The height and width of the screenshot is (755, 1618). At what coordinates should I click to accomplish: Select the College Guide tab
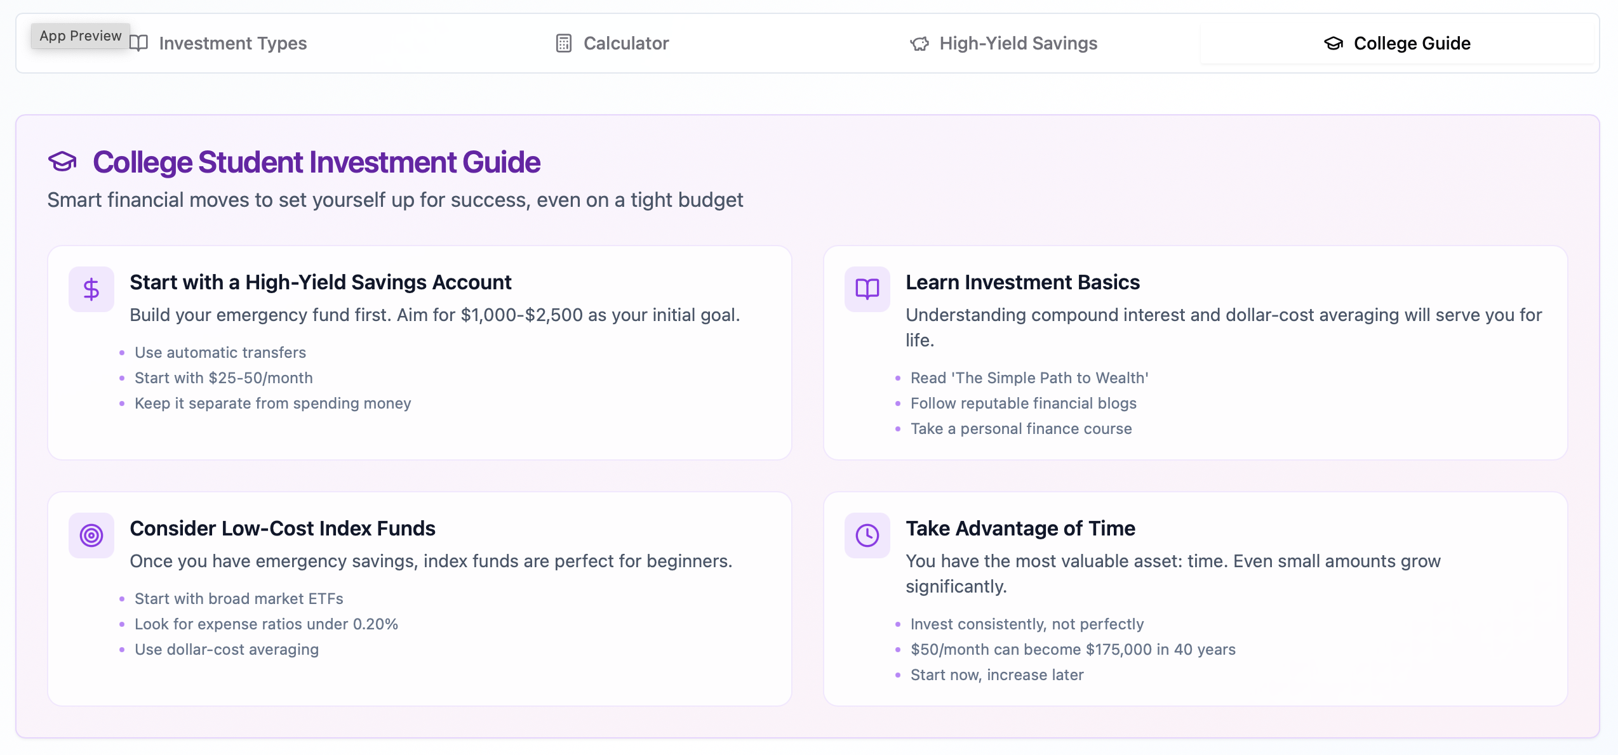tap(1411, 43)
